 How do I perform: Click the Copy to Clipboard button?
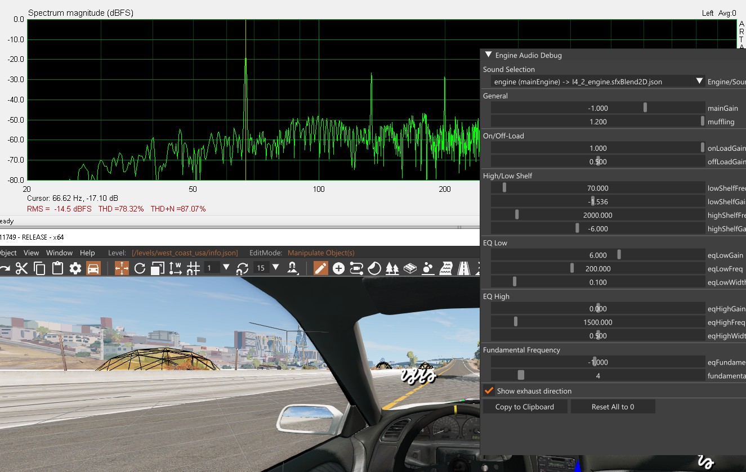coord(525,407)
